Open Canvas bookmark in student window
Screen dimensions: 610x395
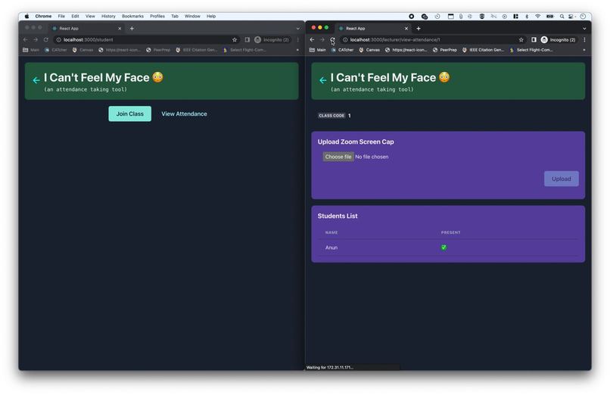pos(82,50)
